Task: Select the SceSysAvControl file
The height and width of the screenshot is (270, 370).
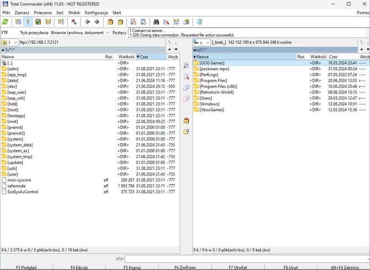Action: (90, 192)
